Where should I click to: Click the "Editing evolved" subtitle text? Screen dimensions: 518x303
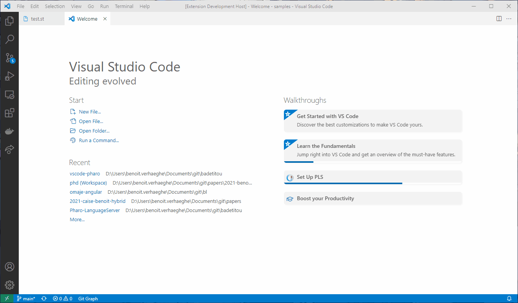(x=103, y=81)
